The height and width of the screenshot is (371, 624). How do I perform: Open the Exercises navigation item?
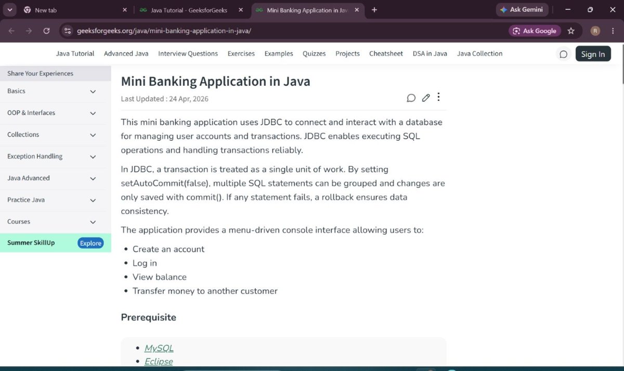click(241, 54)
